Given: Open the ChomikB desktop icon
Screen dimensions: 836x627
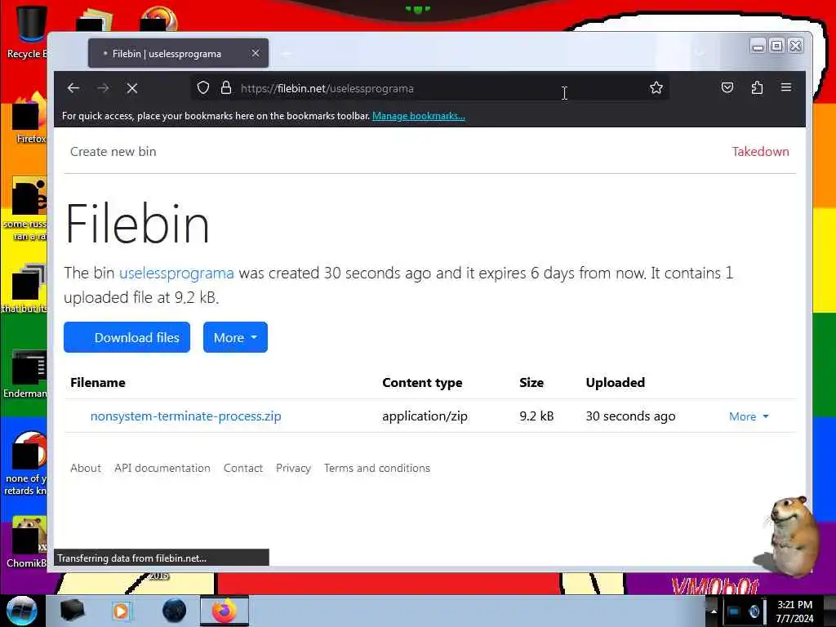Looking at the screenshot, I should [27, 541].
